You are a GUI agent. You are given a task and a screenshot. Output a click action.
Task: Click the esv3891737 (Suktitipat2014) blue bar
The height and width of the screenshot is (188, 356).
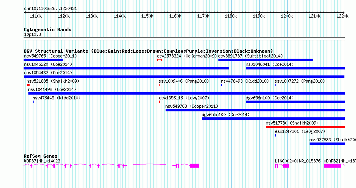point(266,60)
